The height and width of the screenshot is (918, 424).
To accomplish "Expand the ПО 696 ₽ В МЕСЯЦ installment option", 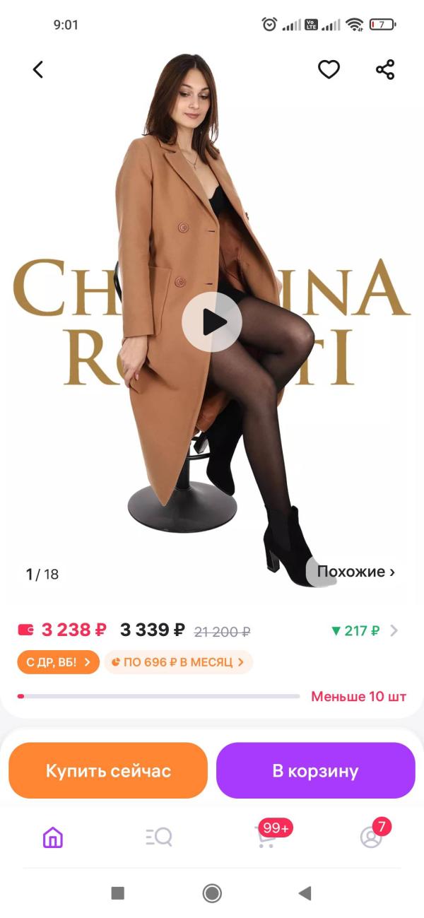I will coord(178,662).
